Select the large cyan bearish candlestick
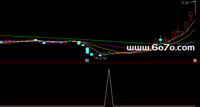 [87, 50]
